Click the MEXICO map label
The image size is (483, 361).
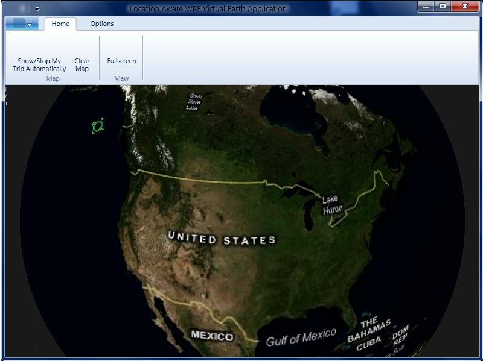coord(212,336)
